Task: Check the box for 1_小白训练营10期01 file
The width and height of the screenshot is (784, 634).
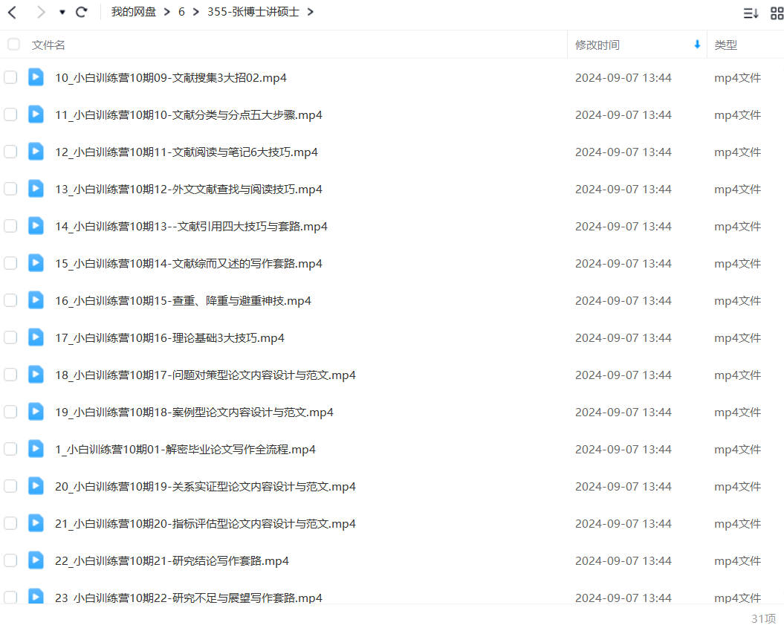Action: pyautogui.click(x=10, y=449)
